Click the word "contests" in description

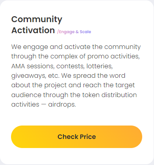pos(70,66)
